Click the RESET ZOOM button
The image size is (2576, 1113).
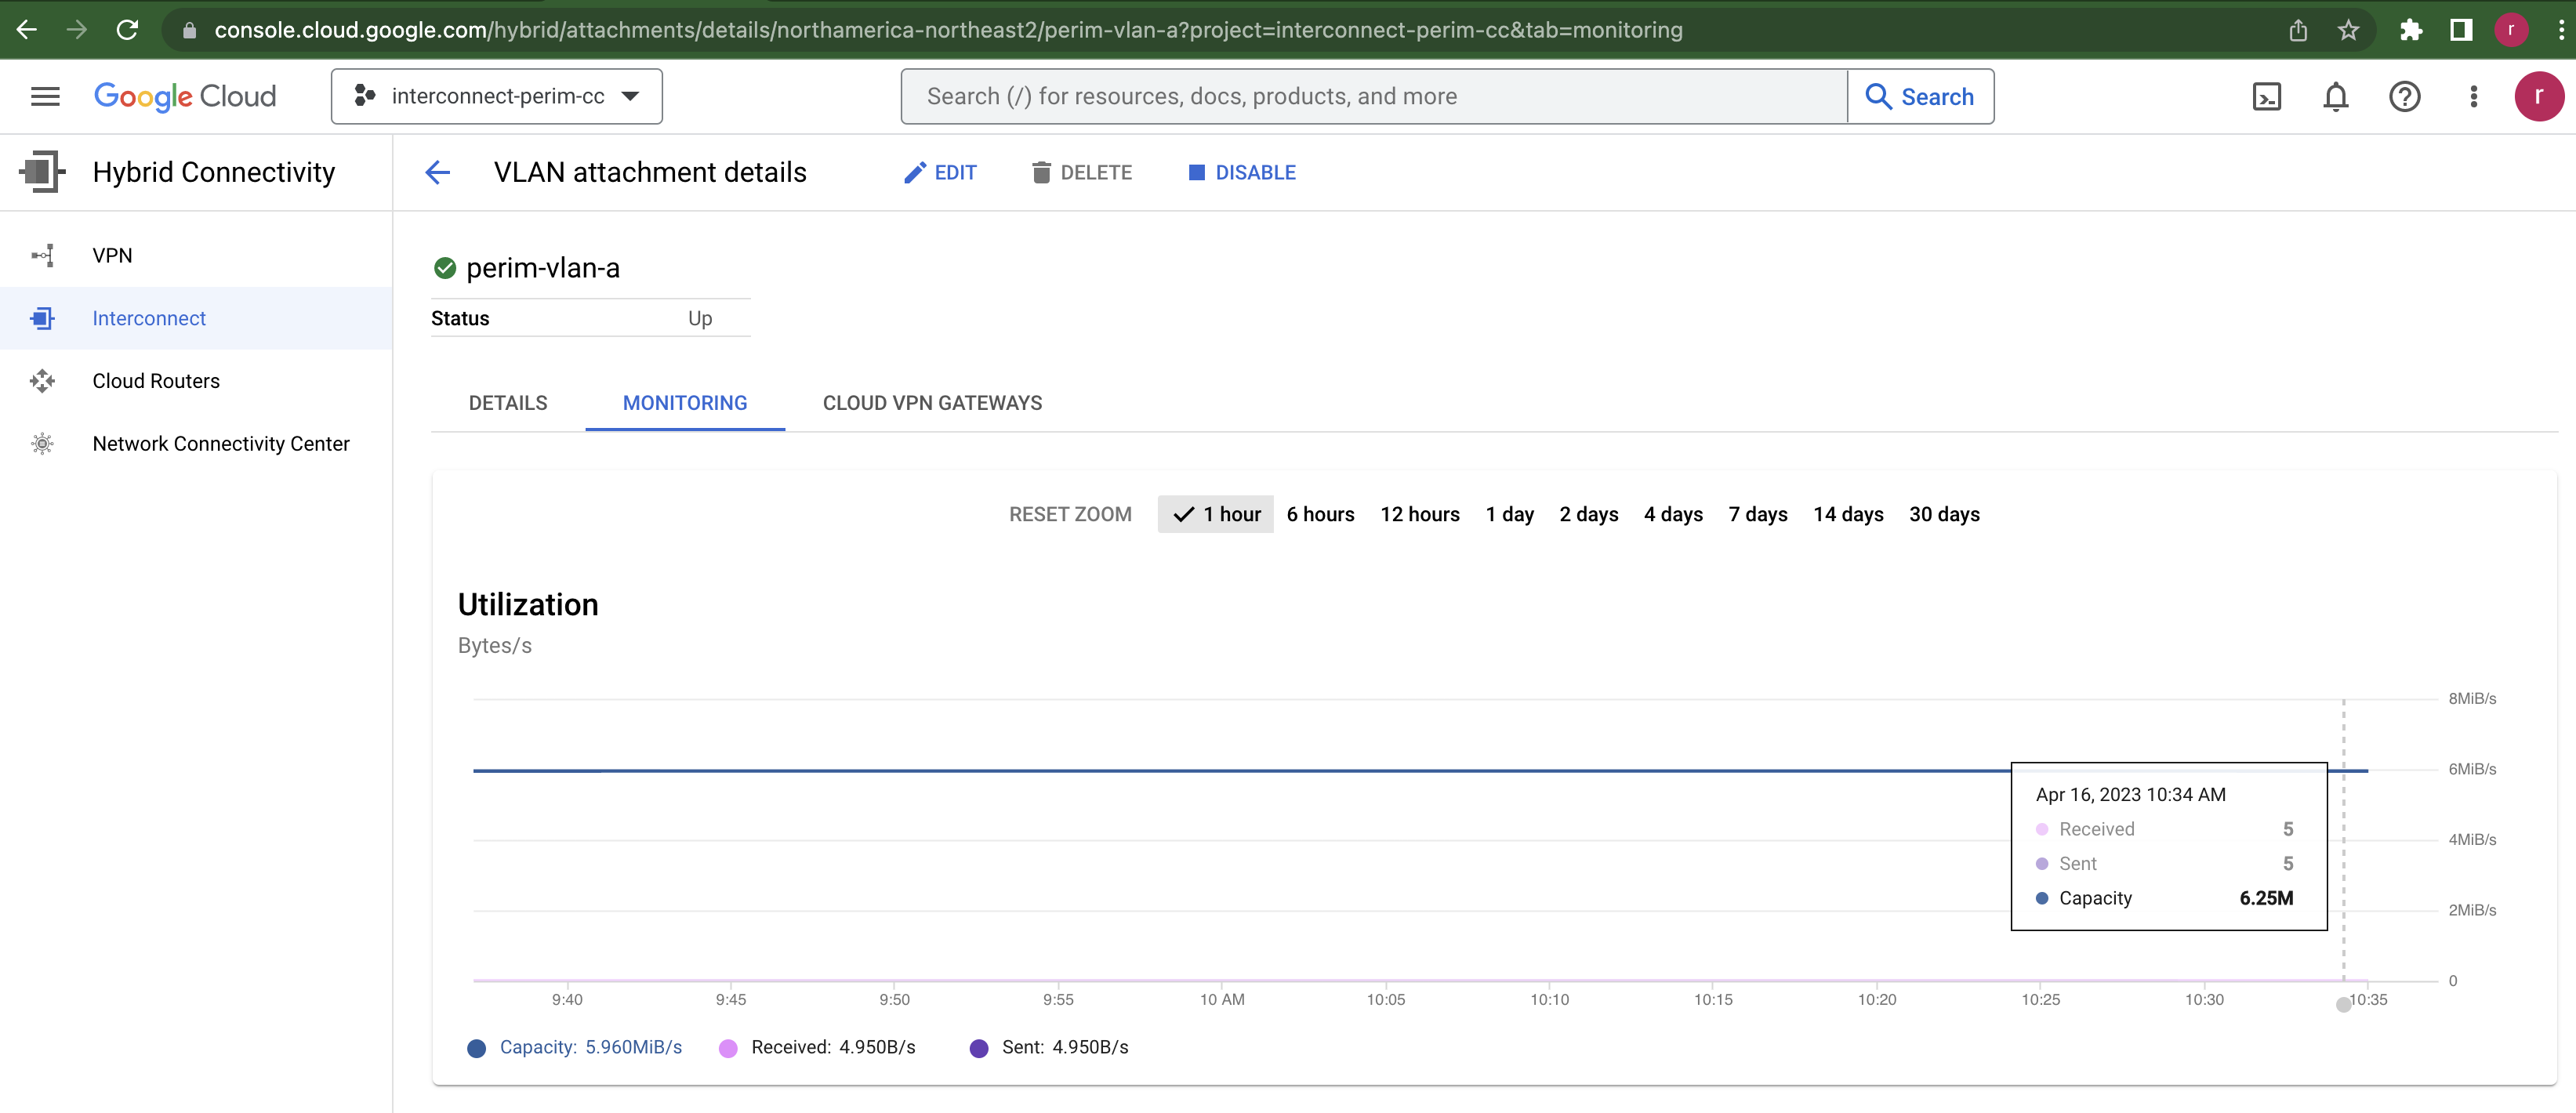click(1070, 514)
